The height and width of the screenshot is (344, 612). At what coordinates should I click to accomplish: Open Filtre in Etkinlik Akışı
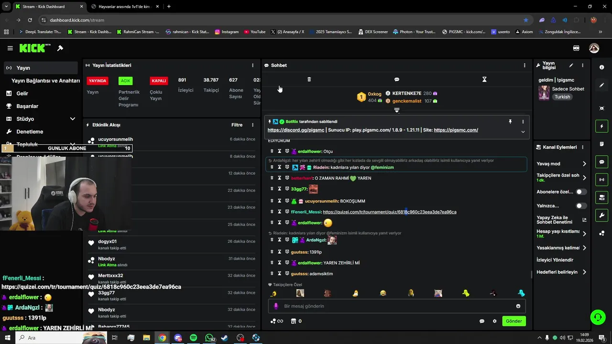pyautogui.click(x=237, y=125)
